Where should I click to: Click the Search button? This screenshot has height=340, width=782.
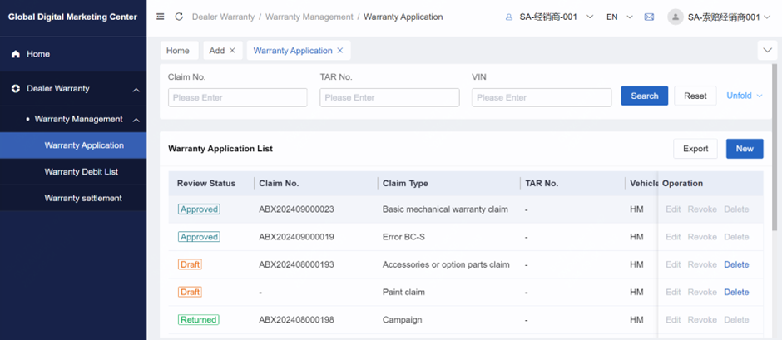click(645, 96)
